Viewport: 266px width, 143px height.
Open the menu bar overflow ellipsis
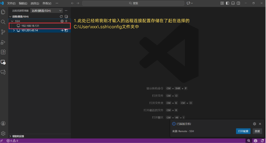(x=57, y=3)
